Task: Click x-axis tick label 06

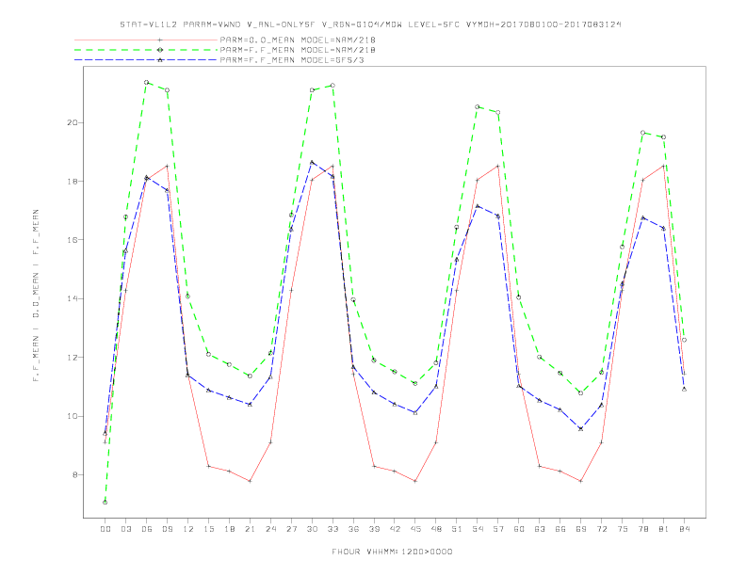Action: point(147,529)
